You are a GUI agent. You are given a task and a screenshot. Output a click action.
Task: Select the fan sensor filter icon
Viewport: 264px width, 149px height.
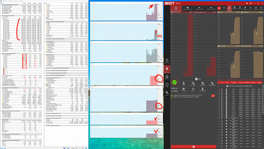pos(245,8)
